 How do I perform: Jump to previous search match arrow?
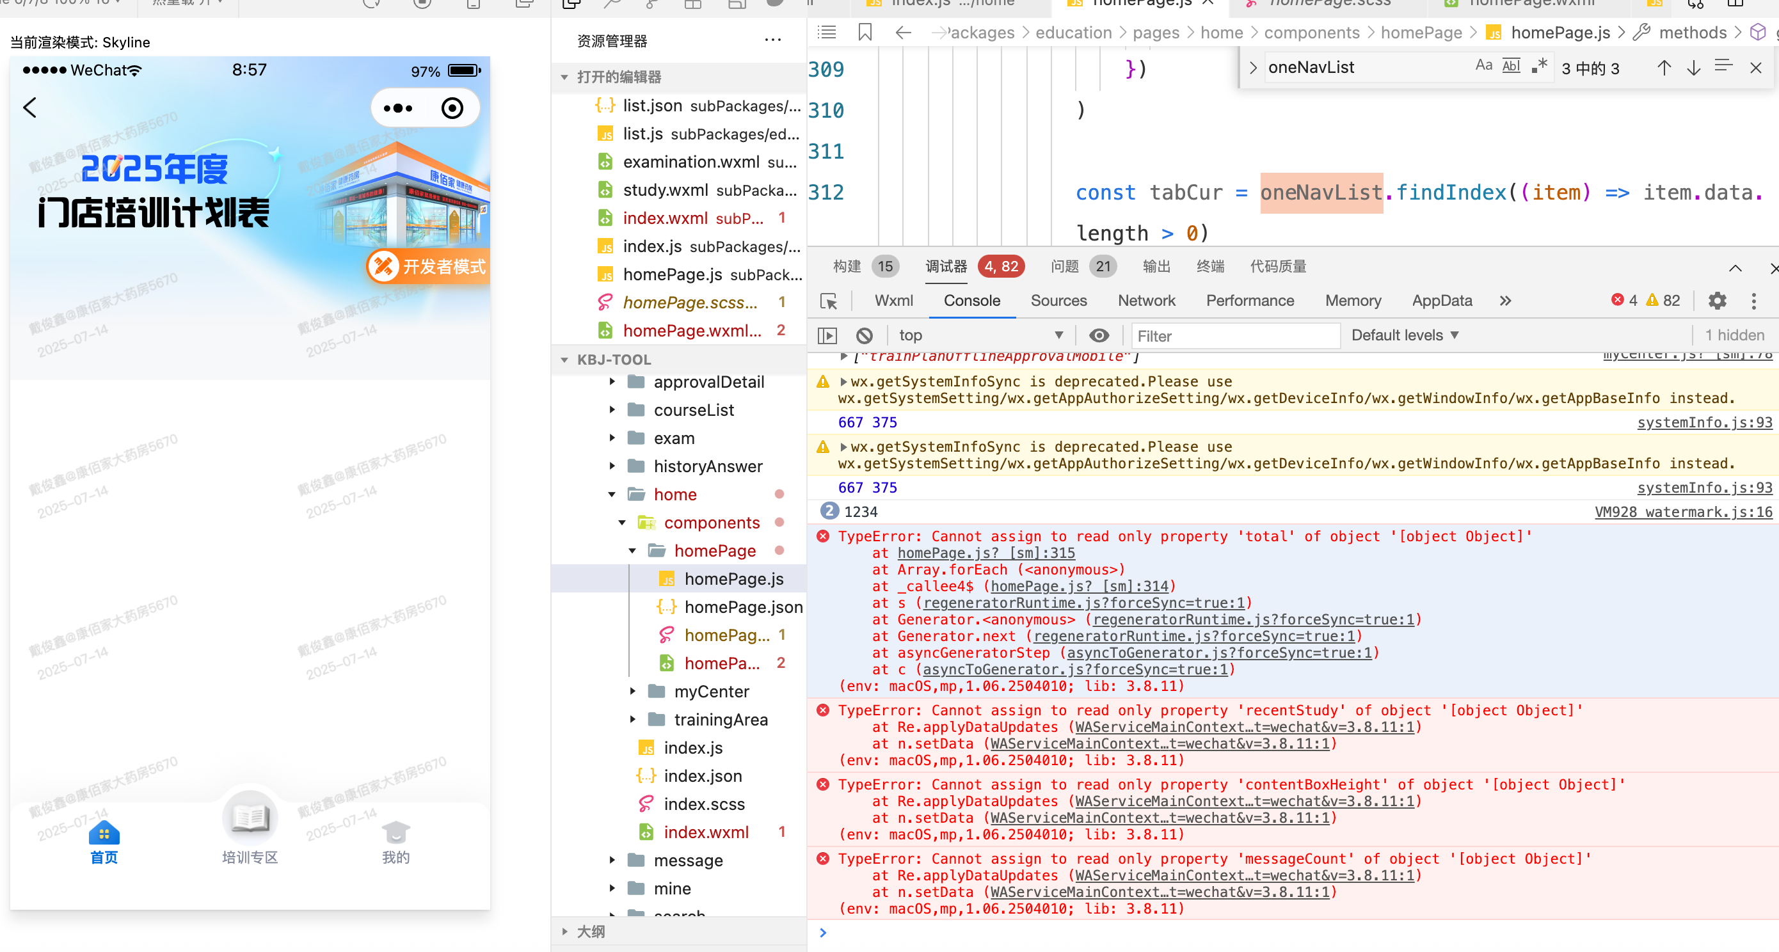click(1664, 68)
